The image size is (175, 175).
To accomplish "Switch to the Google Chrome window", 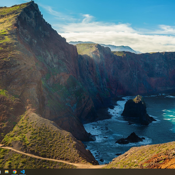I will [x=14, y=172].
